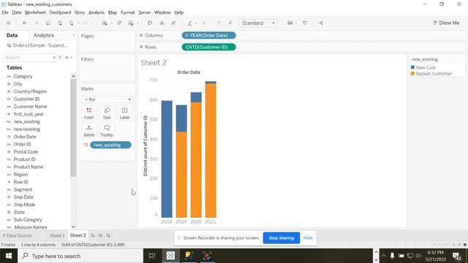Click the field Search input in Data pane
This screenshot has height=263, width=468.
click(x=29, y=58)
